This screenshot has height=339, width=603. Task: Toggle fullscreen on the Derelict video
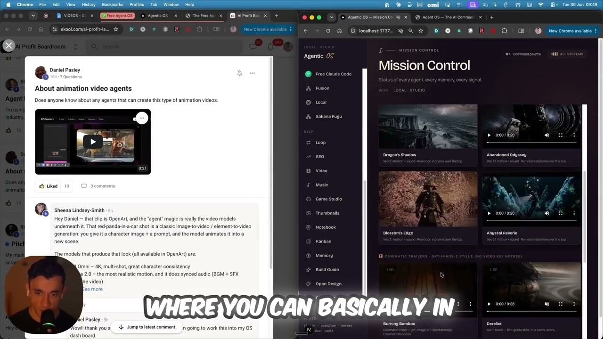coord(561,304)
